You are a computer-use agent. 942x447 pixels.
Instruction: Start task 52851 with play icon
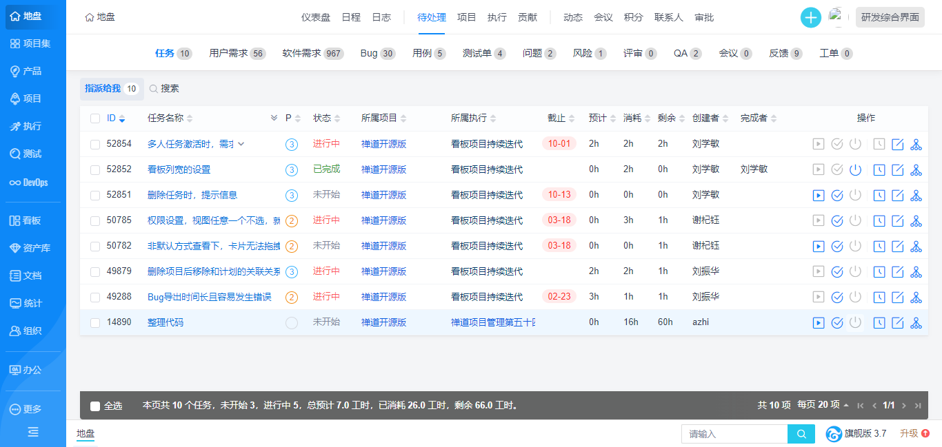click(x=819, y=196)
